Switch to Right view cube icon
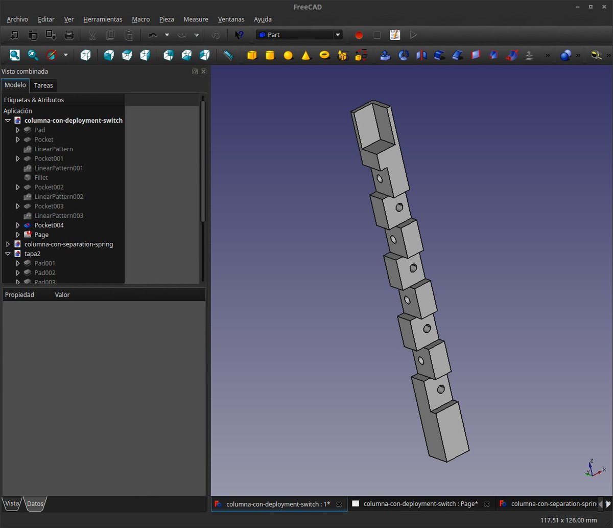 (145, 55)
